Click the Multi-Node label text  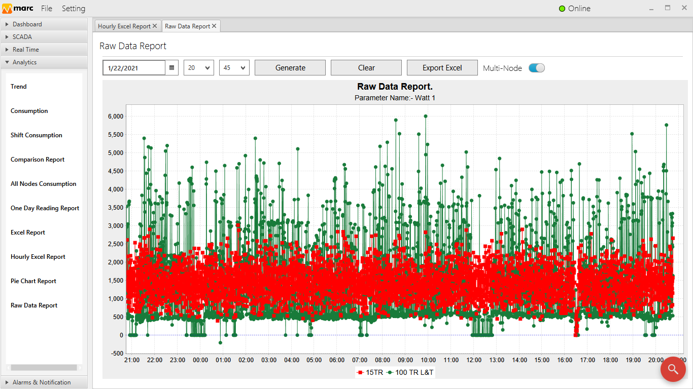tap(502, 68)
